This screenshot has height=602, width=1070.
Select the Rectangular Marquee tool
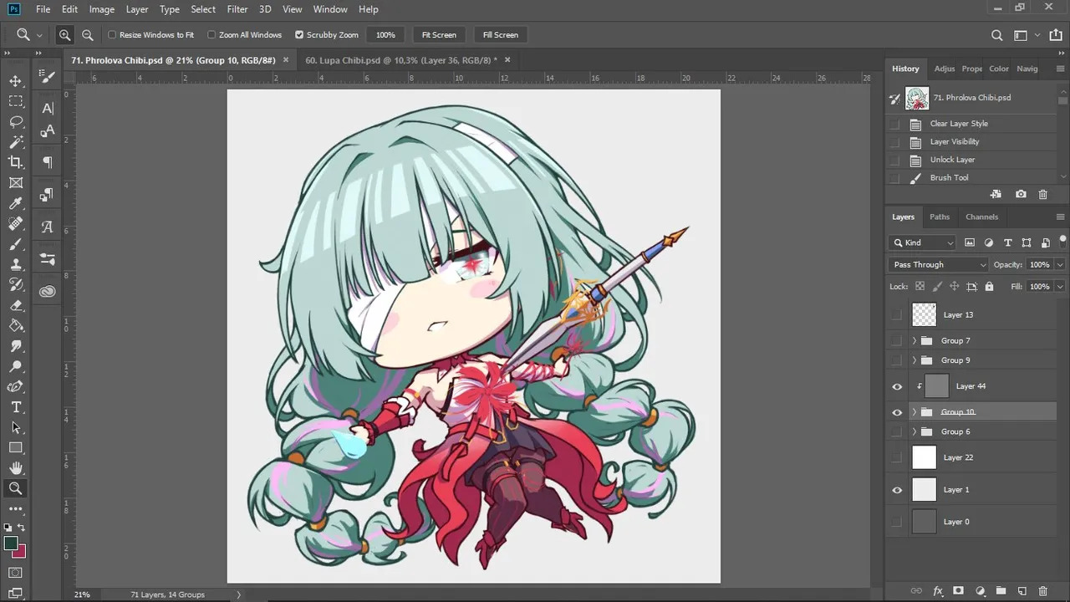point(16,101)
